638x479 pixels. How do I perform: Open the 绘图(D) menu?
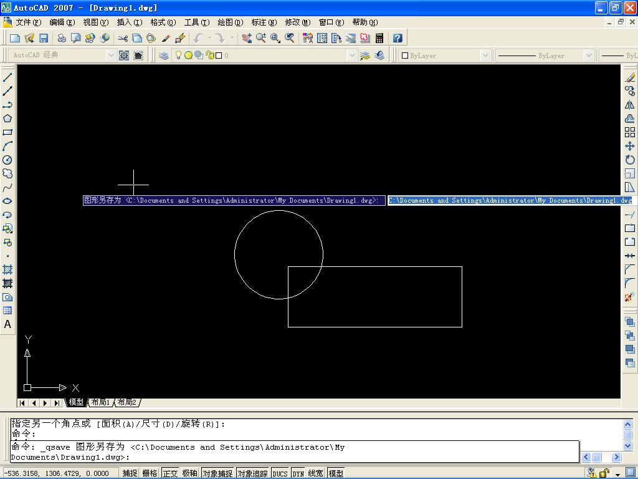point(231,22)
